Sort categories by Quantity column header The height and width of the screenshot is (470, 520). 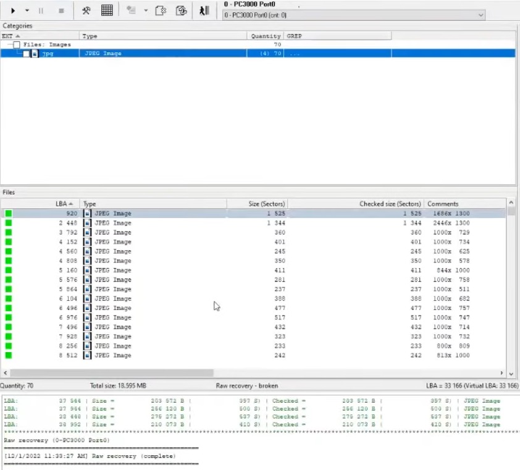pyautogui.click(x=266, y=36)
